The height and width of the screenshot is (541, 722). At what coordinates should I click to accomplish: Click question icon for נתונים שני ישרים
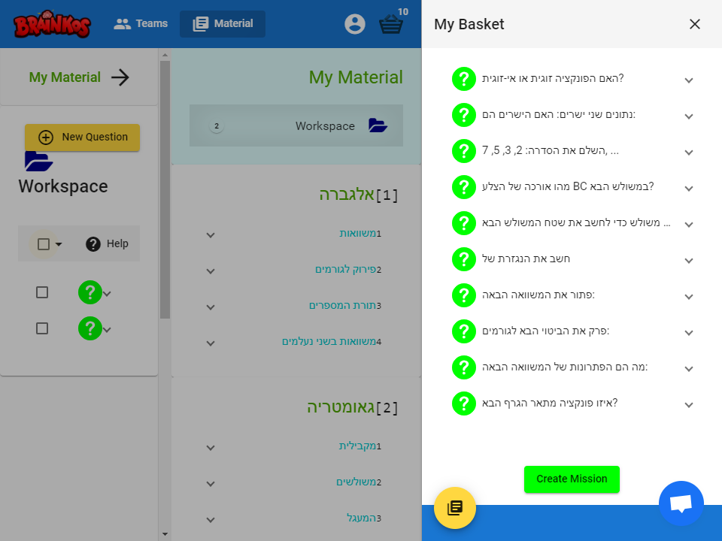[464, 114]
